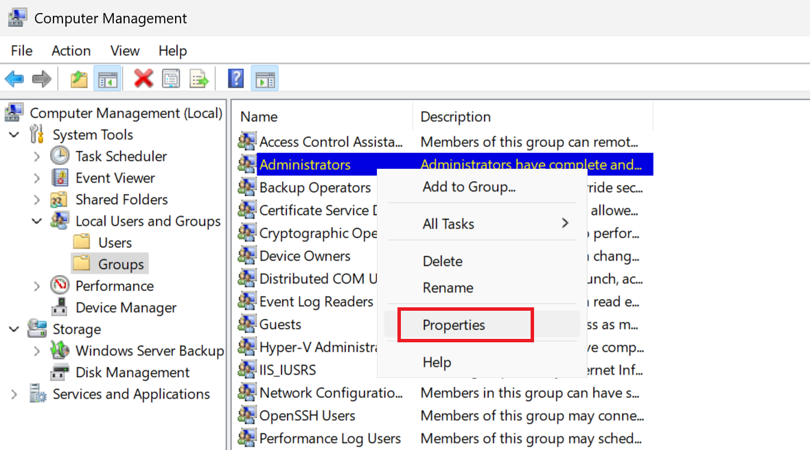This screenshot has height=450, width=810.
Task: Select the Performance Log Users group
Action: (329, 438)
